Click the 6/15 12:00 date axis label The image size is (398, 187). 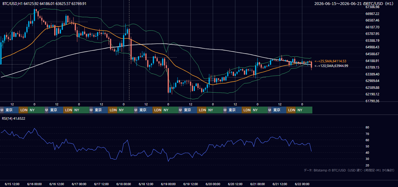click(12, 184)
